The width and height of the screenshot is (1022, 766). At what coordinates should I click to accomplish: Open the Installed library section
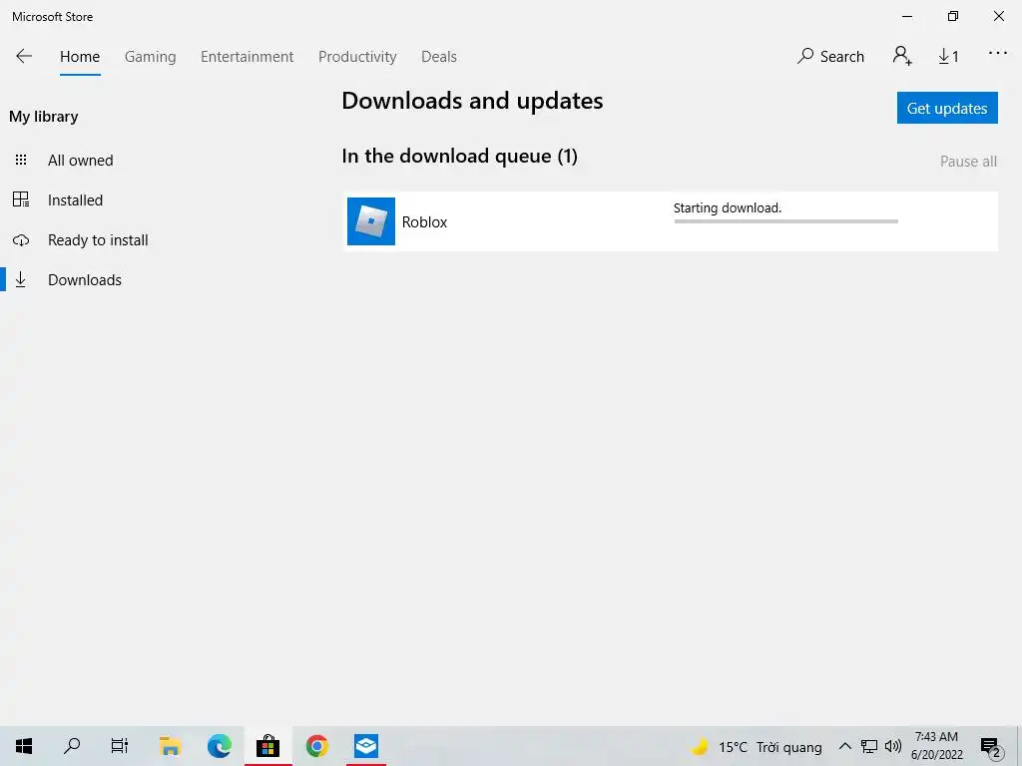point(75,199)
